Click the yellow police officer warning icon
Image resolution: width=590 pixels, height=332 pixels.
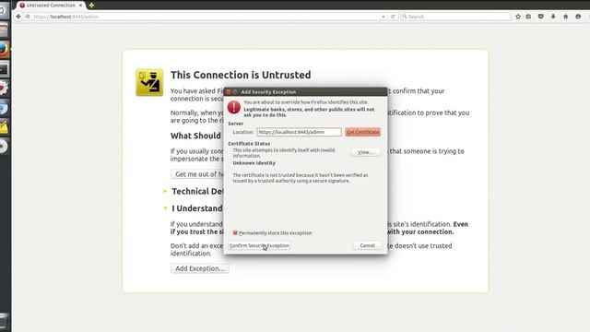click(149, 82)
